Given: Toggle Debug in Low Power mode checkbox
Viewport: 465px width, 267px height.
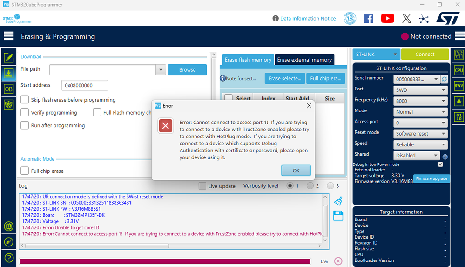Looking at the screenshot, I should 440,164.
